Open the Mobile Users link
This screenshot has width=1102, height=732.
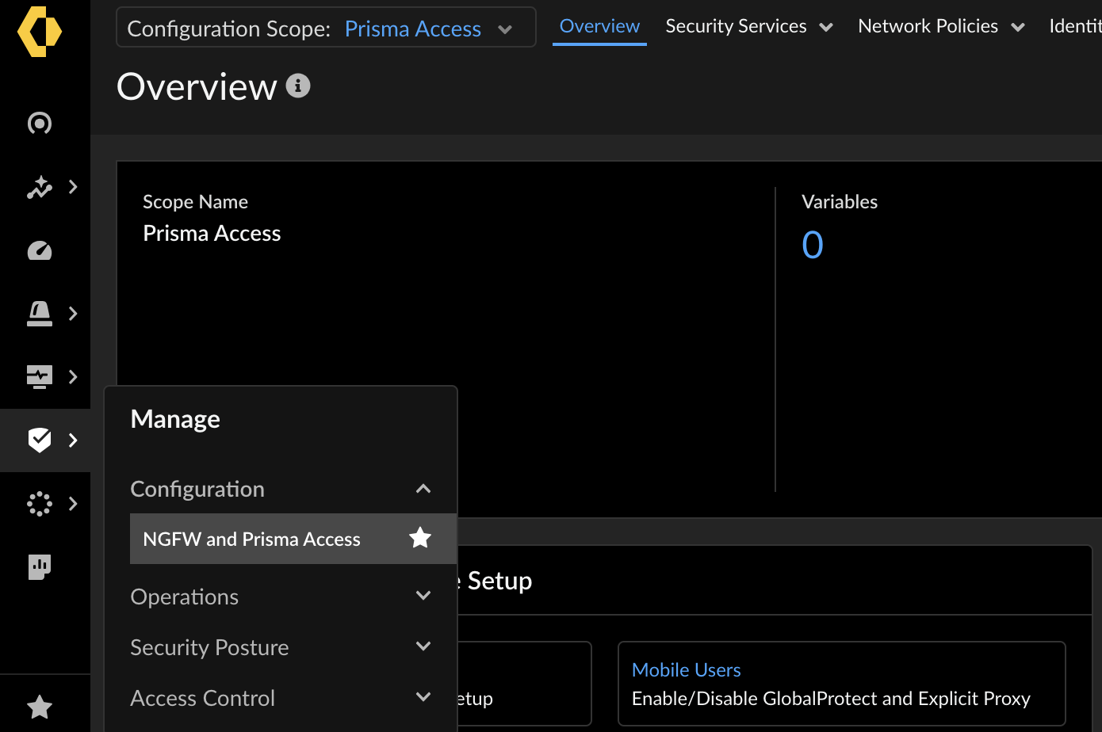(686, 670)
